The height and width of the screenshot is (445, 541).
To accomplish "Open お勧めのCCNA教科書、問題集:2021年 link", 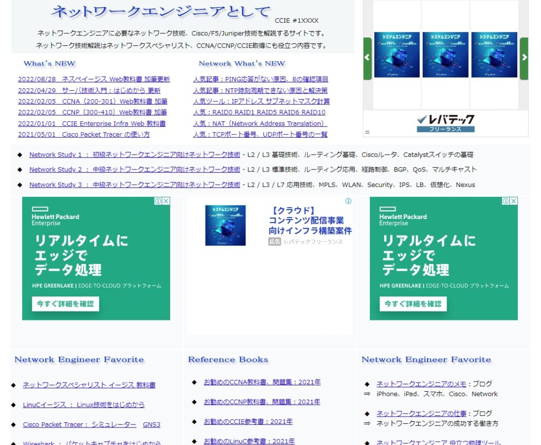I will (x=262, y=382).
